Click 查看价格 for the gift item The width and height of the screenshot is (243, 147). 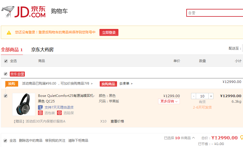point(117,121)
